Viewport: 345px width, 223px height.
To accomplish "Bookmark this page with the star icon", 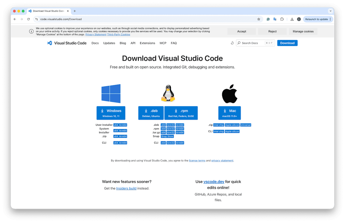I will (258, 19).
